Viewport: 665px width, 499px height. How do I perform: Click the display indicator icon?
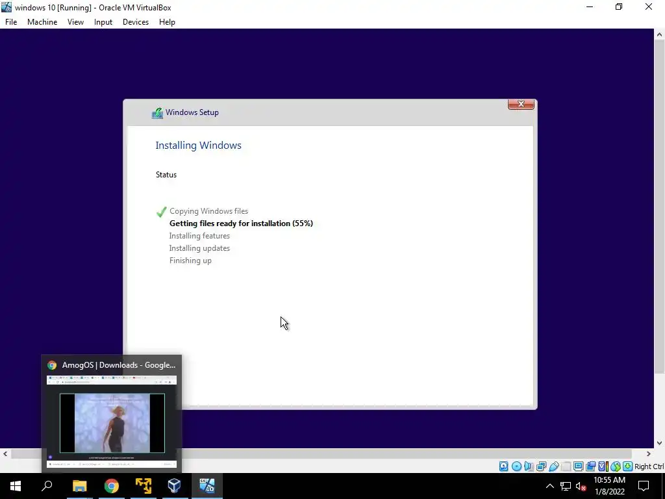pyautogui.click(x=578, y=467)
